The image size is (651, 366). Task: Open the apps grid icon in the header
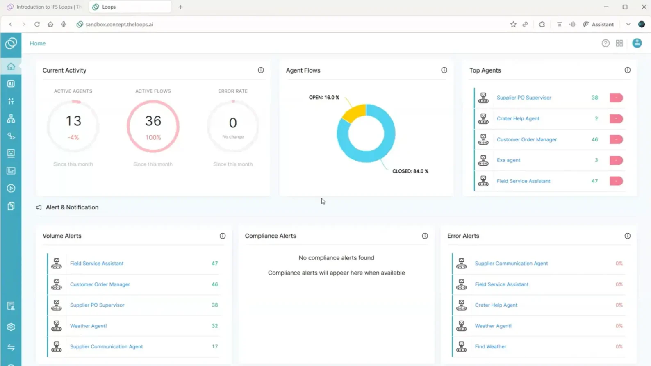pyautogui.click(x=619, y=43)
